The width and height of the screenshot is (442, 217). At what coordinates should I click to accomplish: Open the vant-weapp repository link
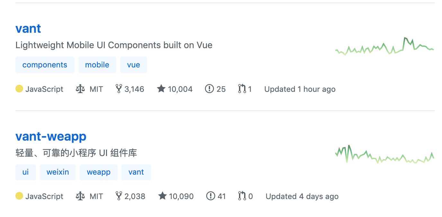pos(51,136)
